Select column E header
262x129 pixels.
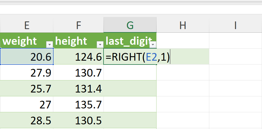tap(27, 26)
